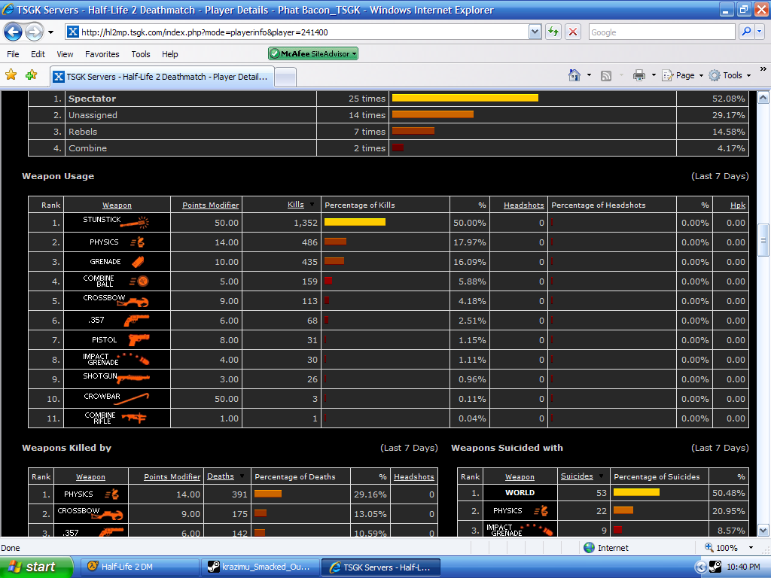Viewport: 771px width, 578px height.
Task: Click the Headshots header in Weapons Killed by
Action: pyautogui.click(x=414, y=476)
